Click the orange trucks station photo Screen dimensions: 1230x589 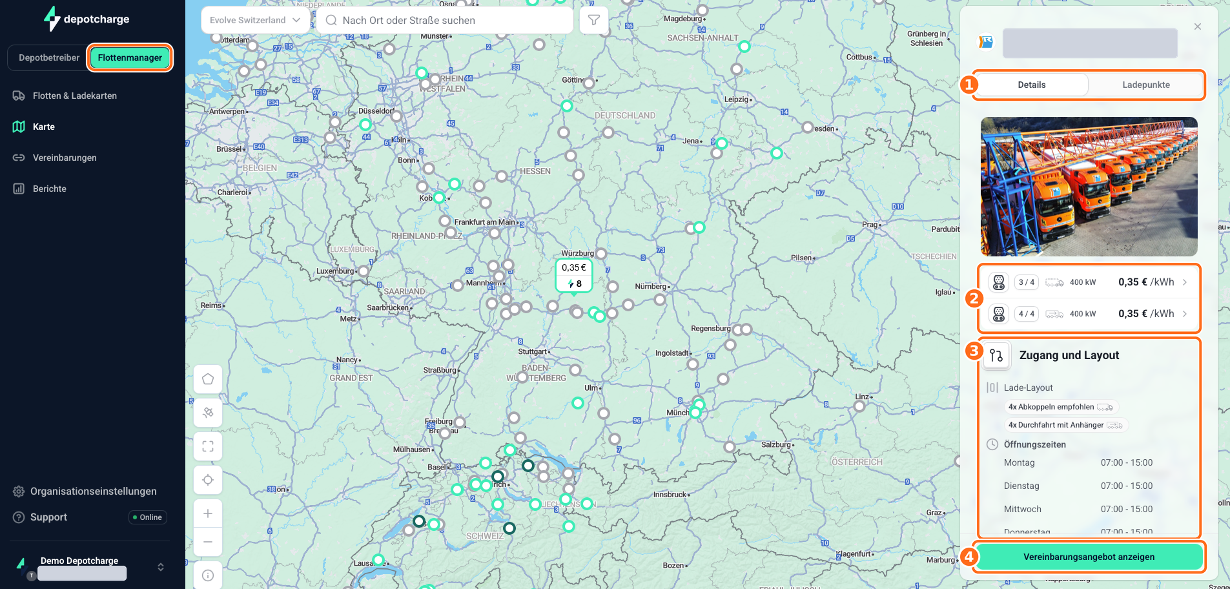click(1089, 187)
